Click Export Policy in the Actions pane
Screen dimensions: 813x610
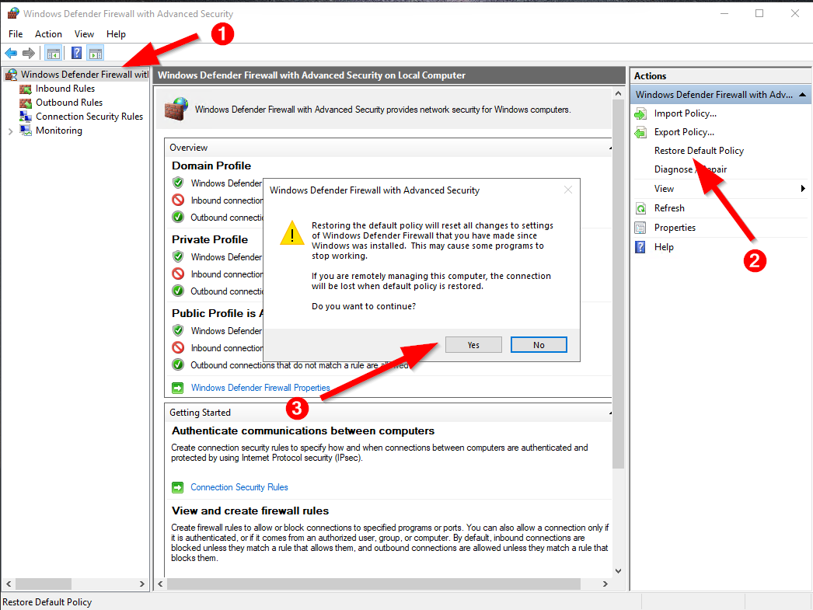click(684, 132)
